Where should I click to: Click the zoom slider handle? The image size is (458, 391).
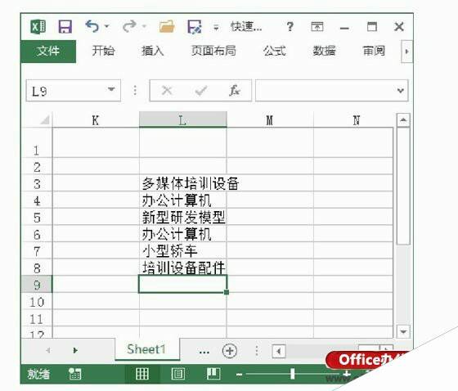click(293, 374)
